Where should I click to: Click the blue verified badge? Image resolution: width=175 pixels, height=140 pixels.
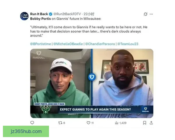(51, 14)
